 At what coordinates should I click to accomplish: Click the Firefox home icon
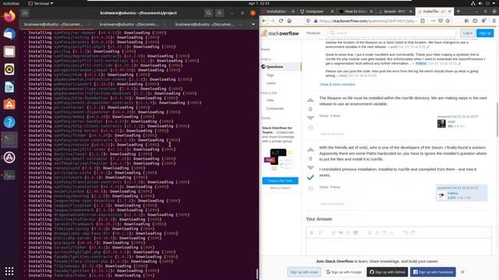coord(289,21)
